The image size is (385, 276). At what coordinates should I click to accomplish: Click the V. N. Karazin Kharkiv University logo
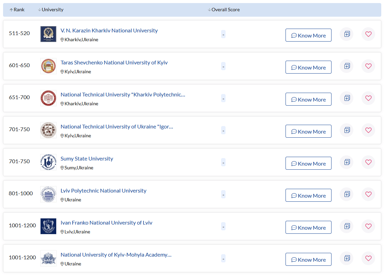click(x=48, y=34)
